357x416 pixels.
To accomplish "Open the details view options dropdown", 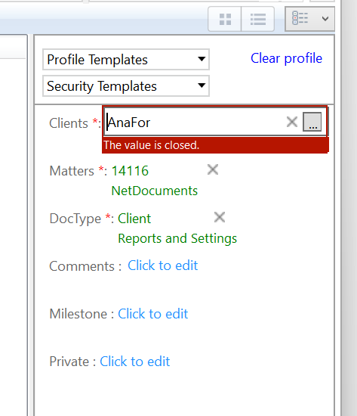I will coord(309,19).
